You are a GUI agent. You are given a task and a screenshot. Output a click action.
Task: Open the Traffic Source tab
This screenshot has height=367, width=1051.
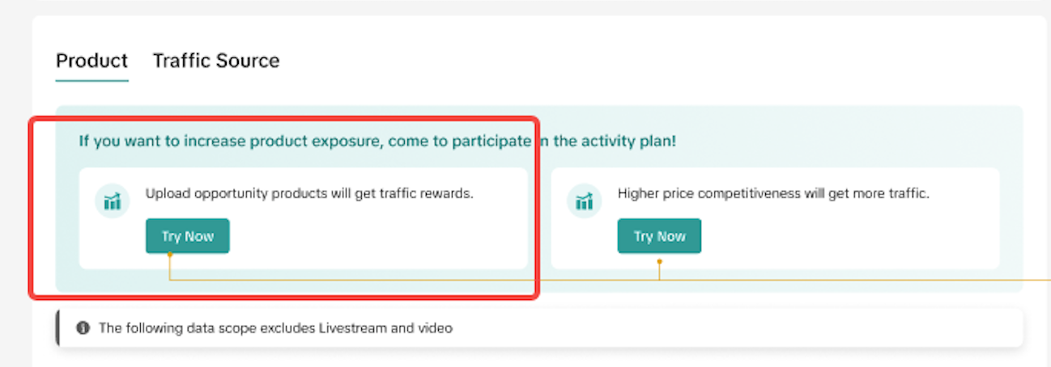click(215, 61)
